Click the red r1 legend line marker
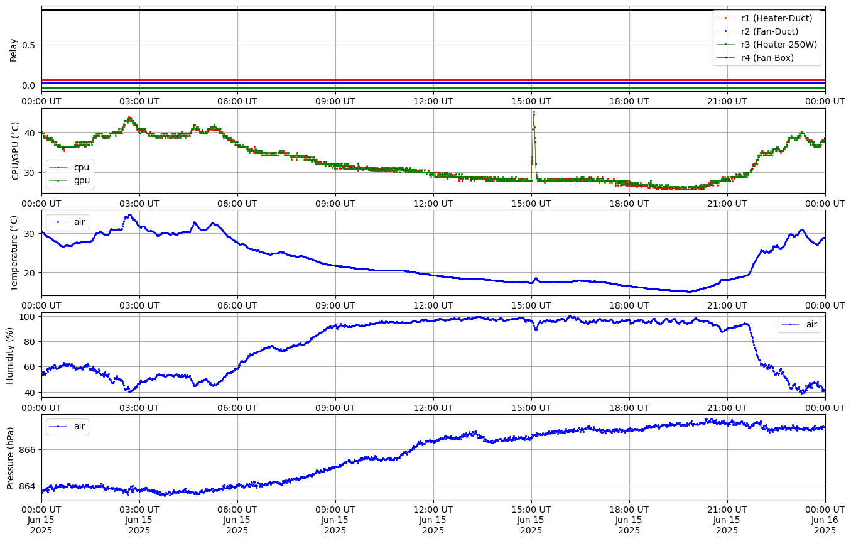This screenshot has width=851, height=541. (725, 18)
